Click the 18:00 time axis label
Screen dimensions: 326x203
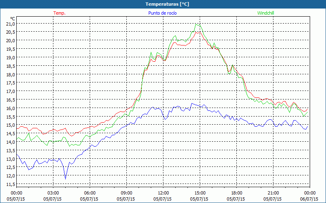pos(237,193)
